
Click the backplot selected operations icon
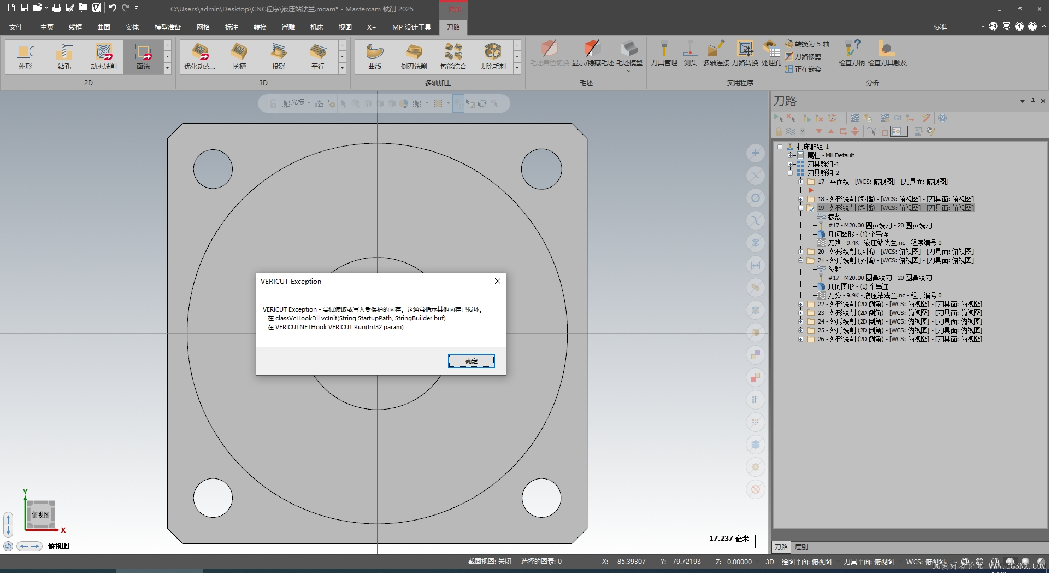[854, 118]
